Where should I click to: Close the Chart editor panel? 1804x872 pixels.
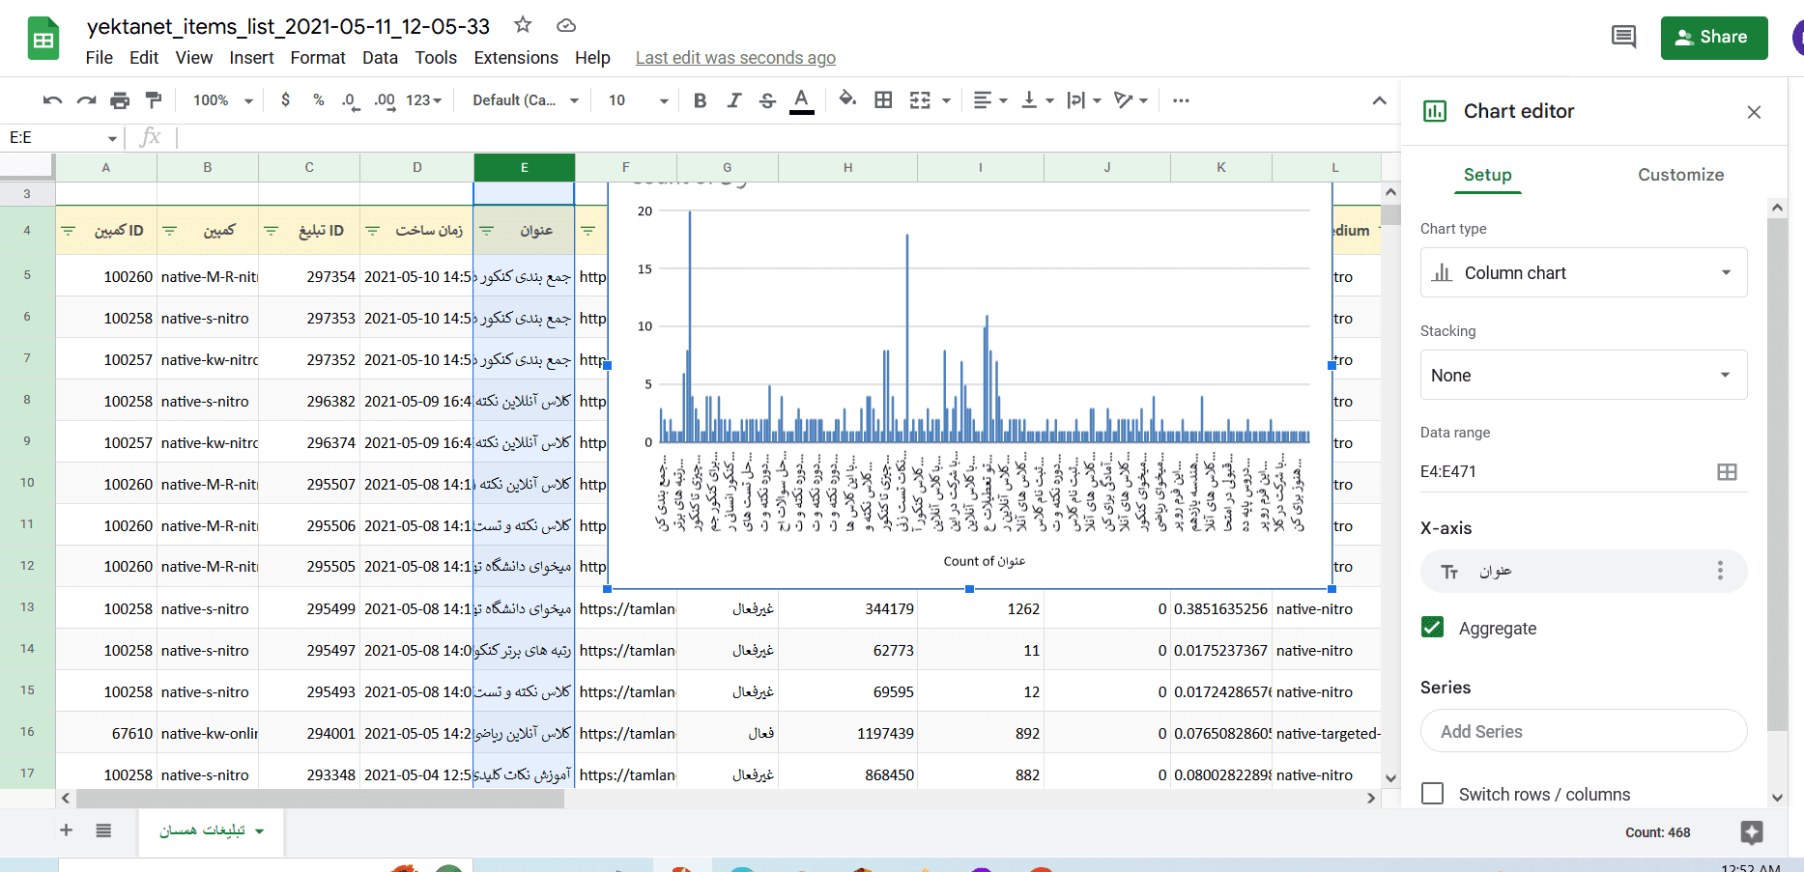point(1754,112)
